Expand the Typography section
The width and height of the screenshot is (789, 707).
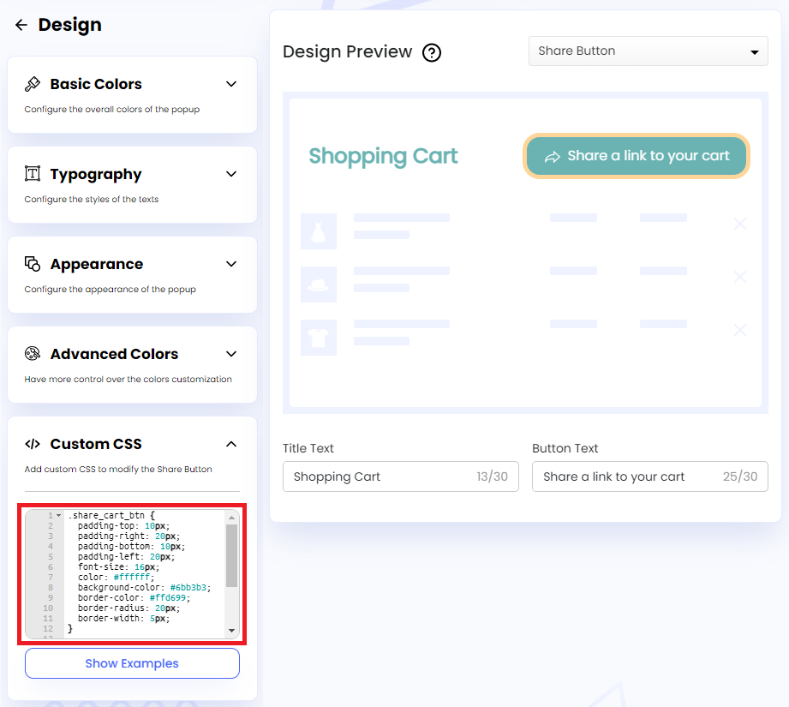(x=230, y=174)
